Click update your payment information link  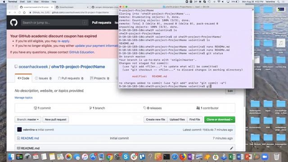tap(96, 45)
